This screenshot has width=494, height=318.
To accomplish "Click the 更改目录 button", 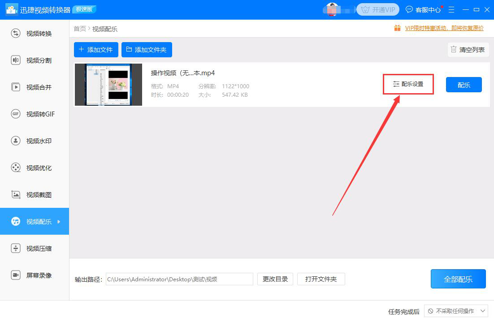I will click(x=275, y=279).
